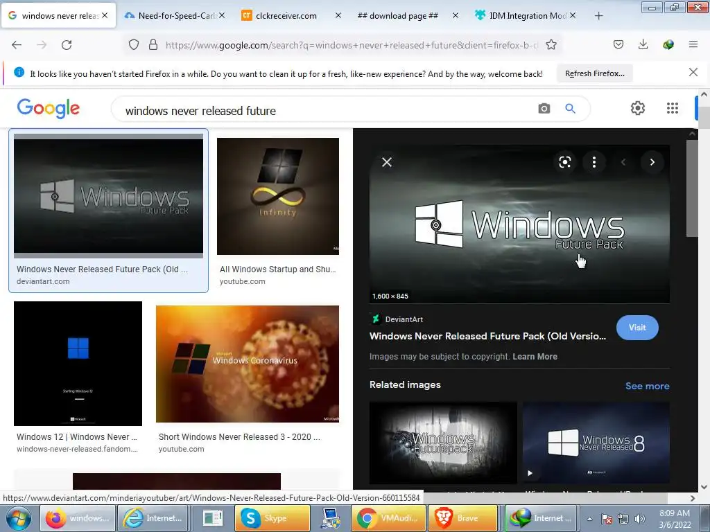Click the page vertical scrollbar thumb
This screenshot has height=532, width=710.
click(704, 118)
